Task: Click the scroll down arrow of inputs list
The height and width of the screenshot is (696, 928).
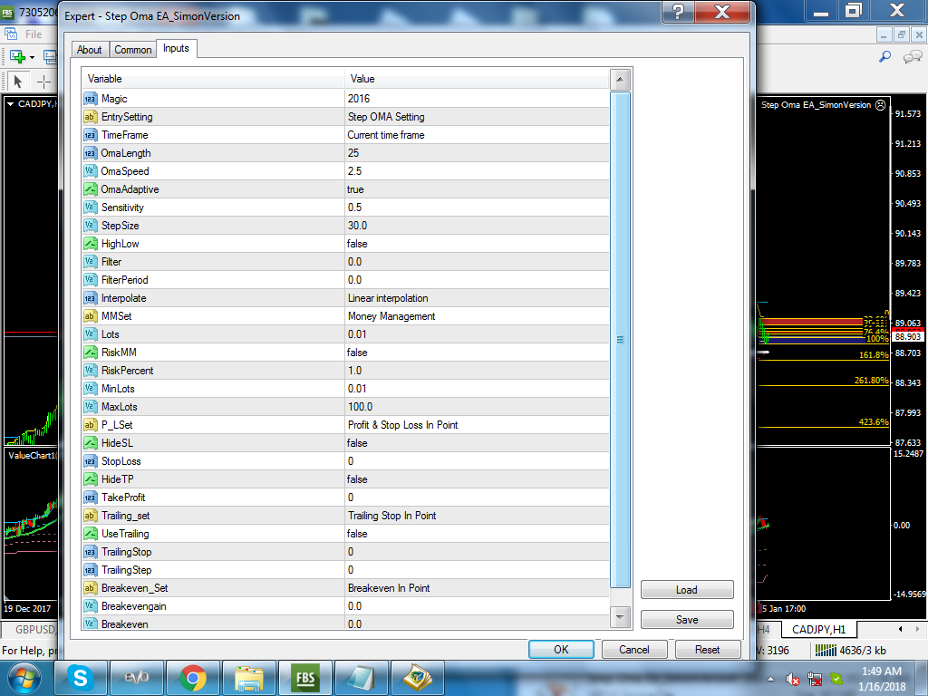Action: [620, 617]
